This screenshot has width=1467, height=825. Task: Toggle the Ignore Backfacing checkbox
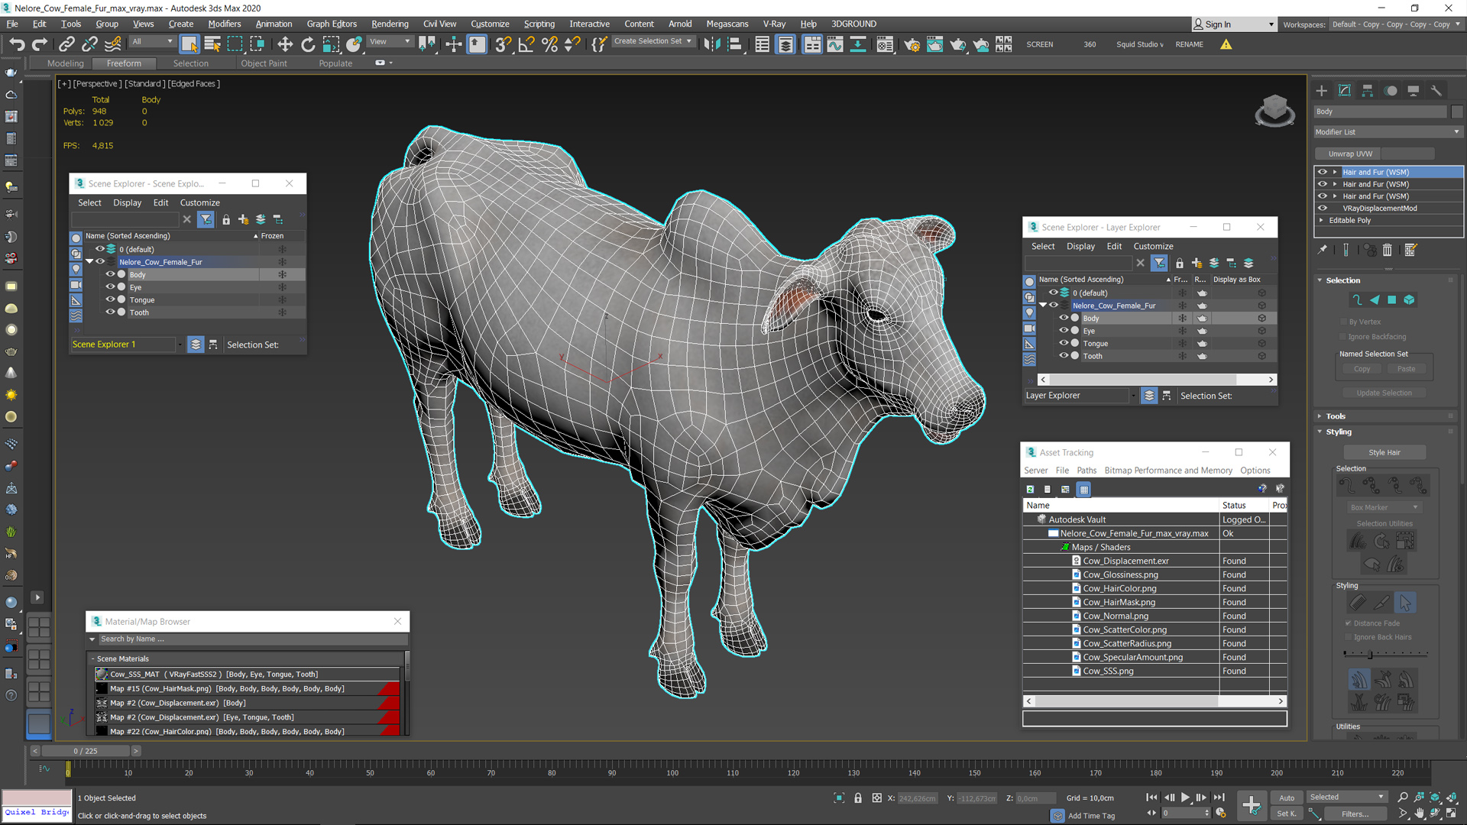[x=1343, y=336]
